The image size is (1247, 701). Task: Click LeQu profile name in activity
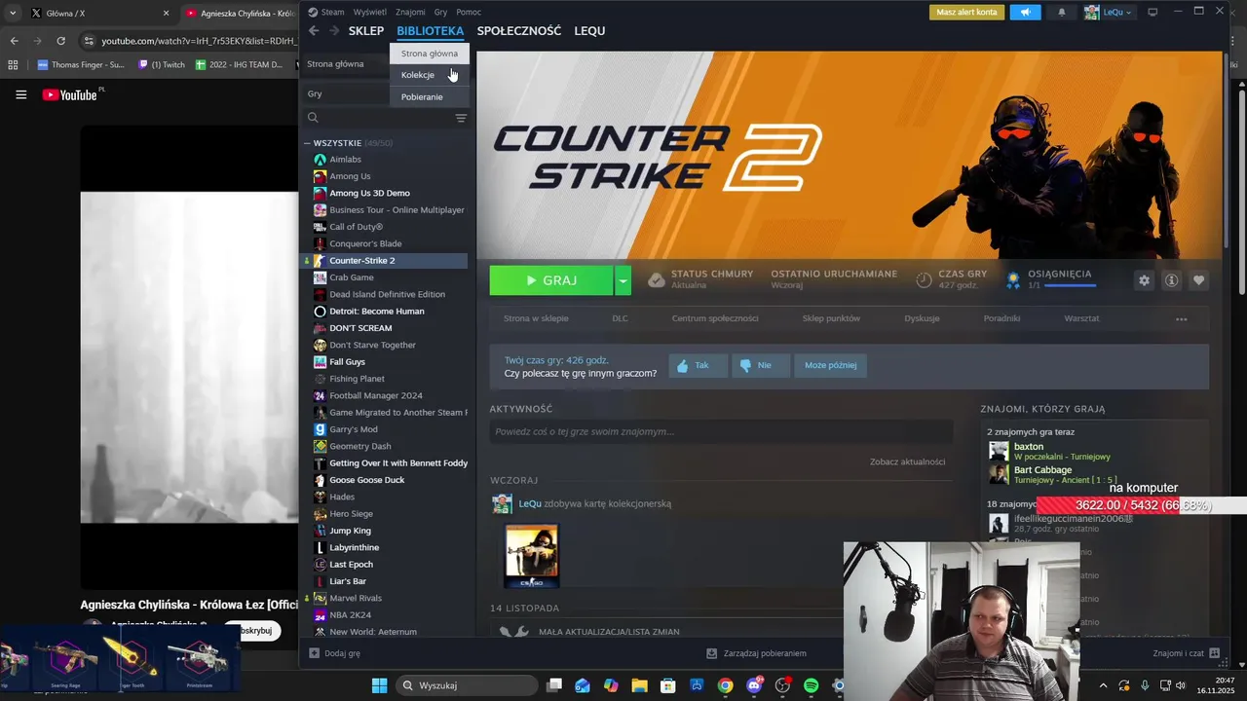click(x=530, y=503)
